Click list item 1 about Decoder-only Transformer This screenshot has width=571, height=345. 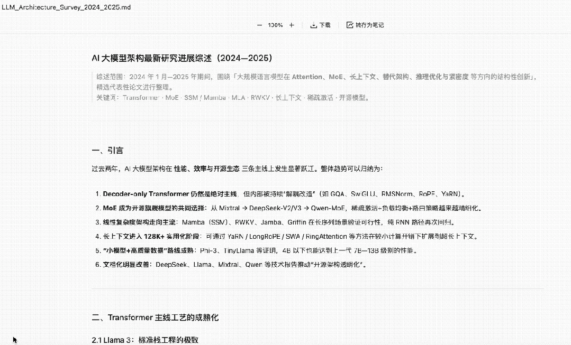pyautogui.click(x=281, y=194)
